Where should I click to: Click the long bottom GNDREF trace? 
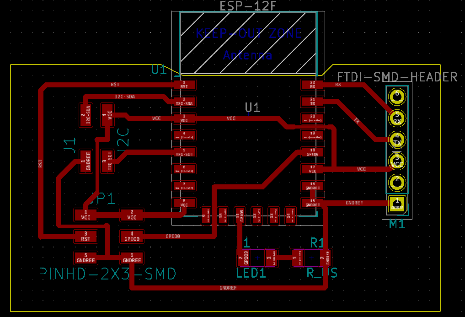228,288
